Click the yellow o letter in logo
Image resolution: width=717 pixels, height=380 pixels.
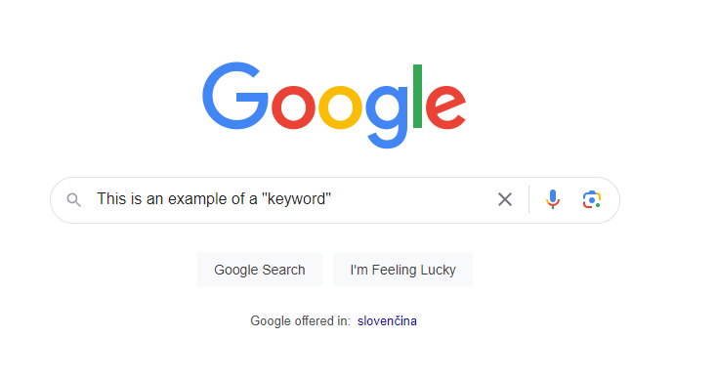coord(340,107)
